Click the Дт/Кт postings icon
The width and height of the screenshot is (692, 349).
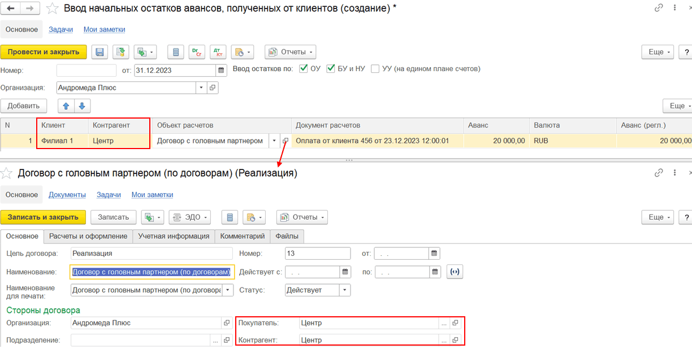(218, 52)
